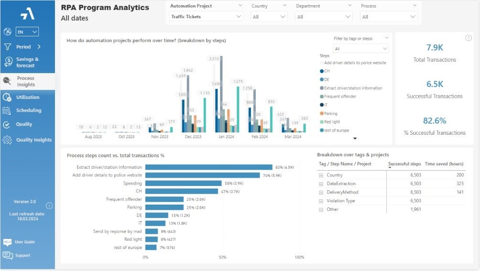Open the Country filter dropdown
This screenshot has width=480, height=271.
point(269,17)
